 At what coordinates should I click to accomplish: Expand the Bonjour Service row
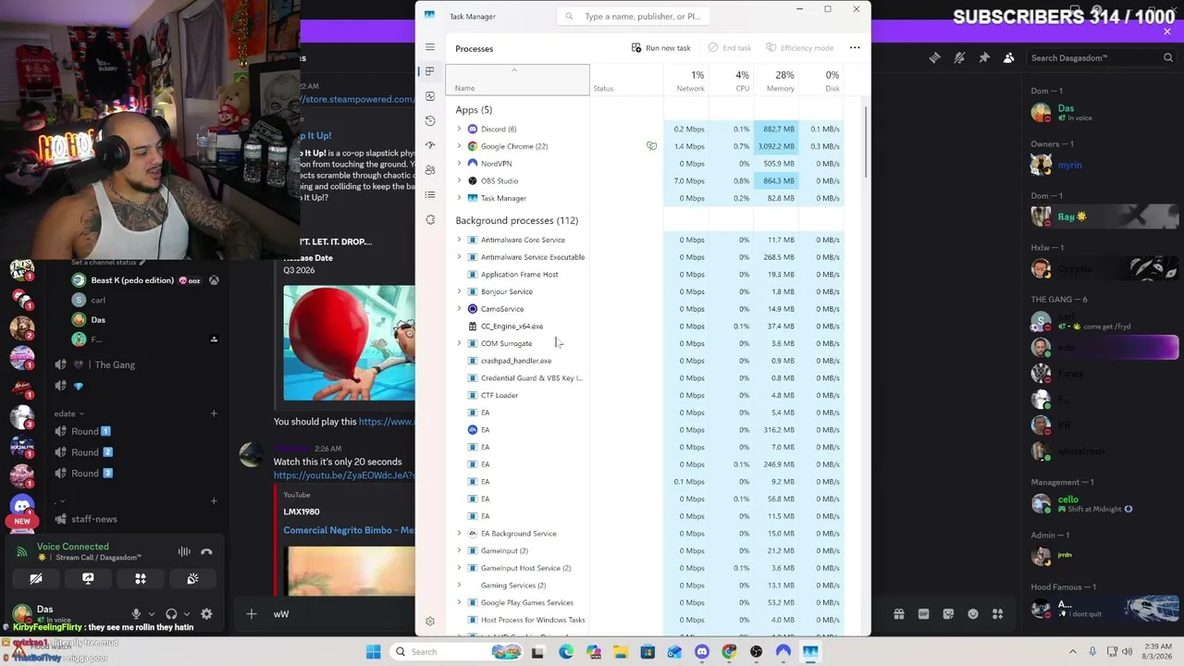(x=460, y=291)
